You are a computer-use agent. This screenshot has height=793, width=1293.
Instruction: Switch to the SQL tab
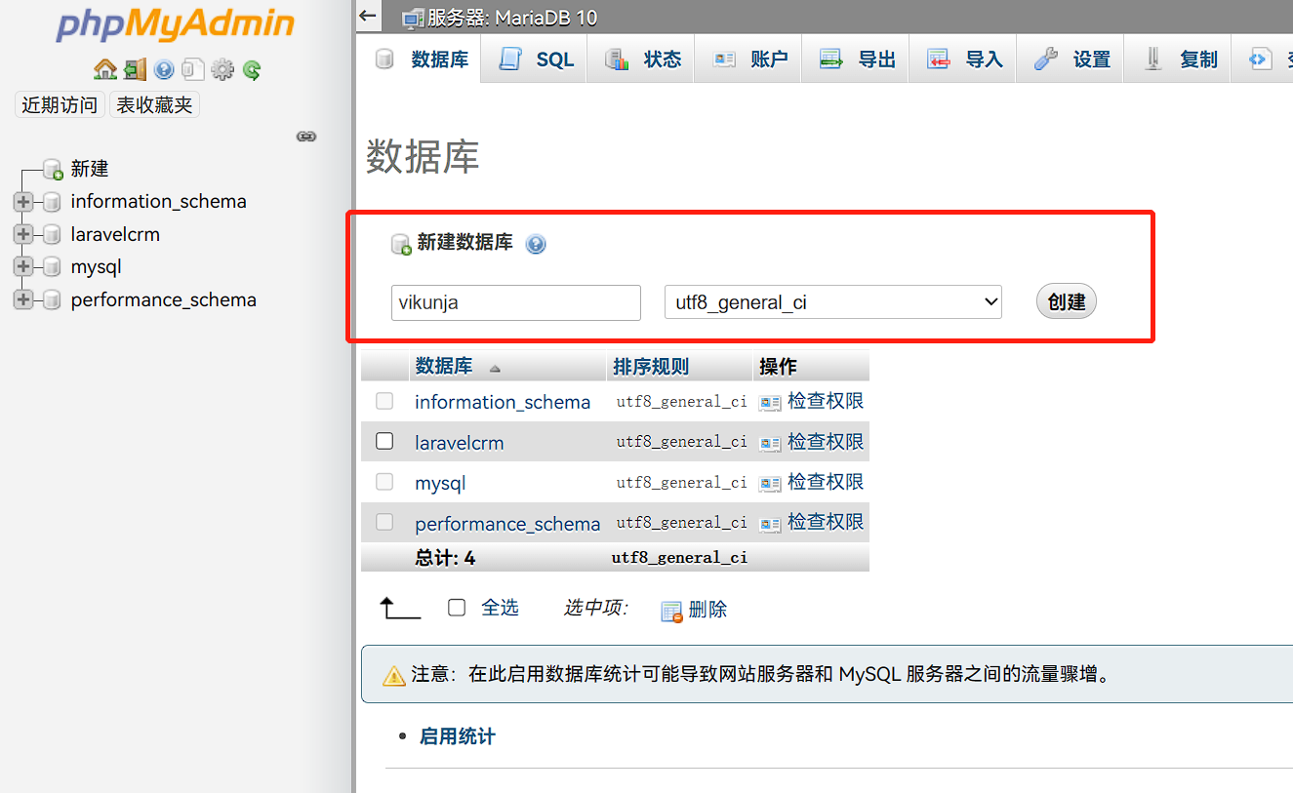[x=537, y=59]
